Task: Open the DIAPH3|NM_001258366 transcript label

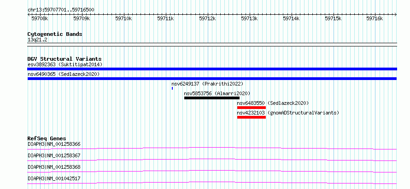Action: pyautogui.click(x=54, y=144)
